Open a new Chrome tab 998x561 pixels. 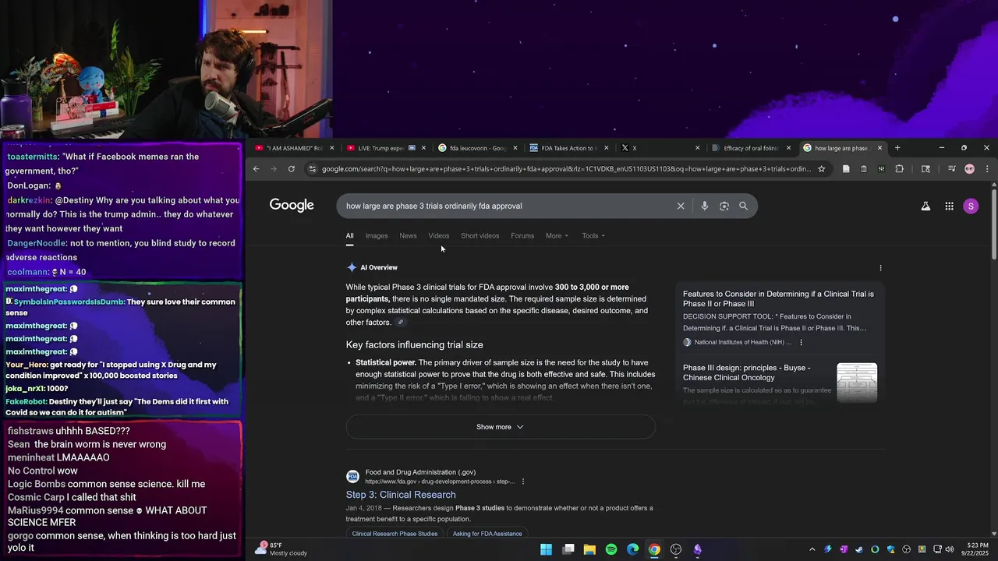(x=897, y=148)
